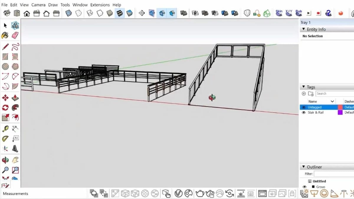Screen dimensions: 354x199
Task: Click the Add Tag Folder button
Action: (x=311, y=94)
